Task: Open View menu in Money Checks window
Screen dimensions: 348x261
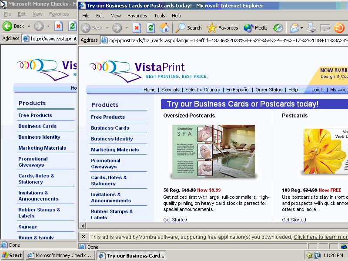Action: pyautogui.click(x=37, y=14)
